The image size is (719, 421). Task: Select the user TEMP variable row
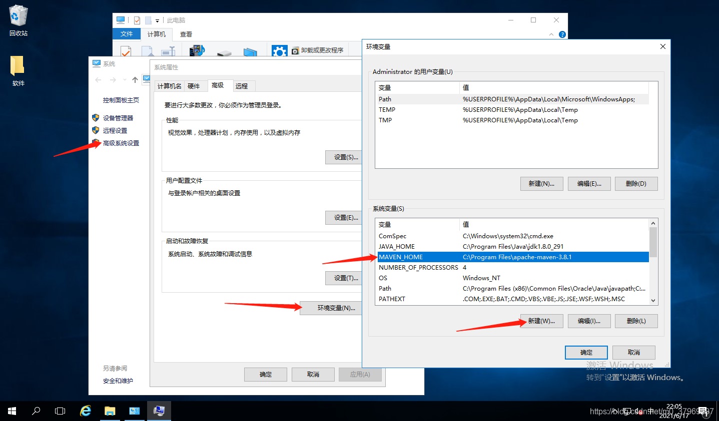pos(512,110)
